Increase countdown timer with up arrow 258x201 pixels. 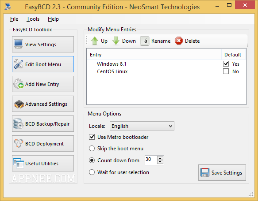160,158
